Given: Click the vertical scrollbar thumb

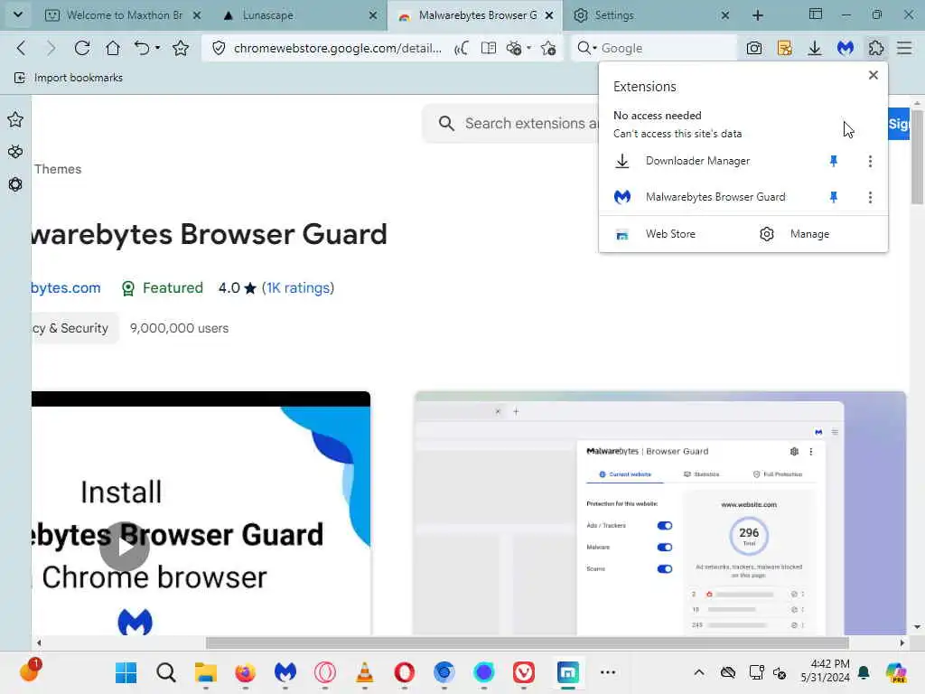Looking at the screenshot, I should (x=917, y=156).
